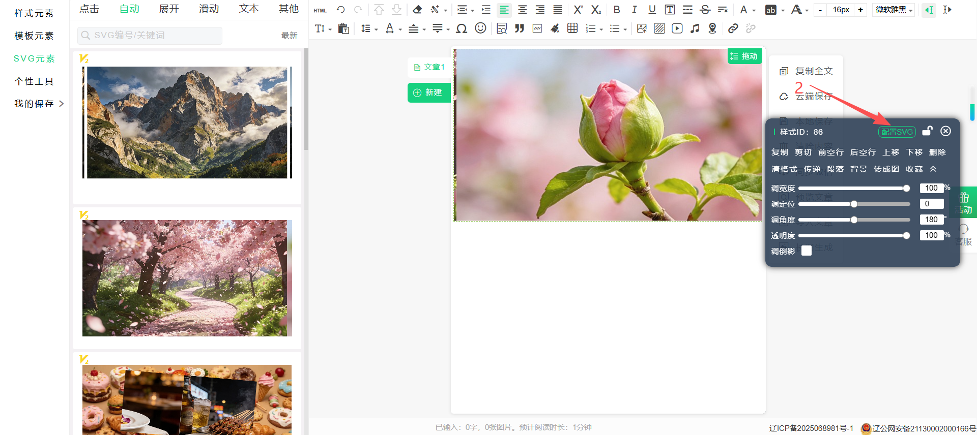Collapse style panel options with double chevron
The width and height of the screenshot is (977, 435).
point(933,169)
